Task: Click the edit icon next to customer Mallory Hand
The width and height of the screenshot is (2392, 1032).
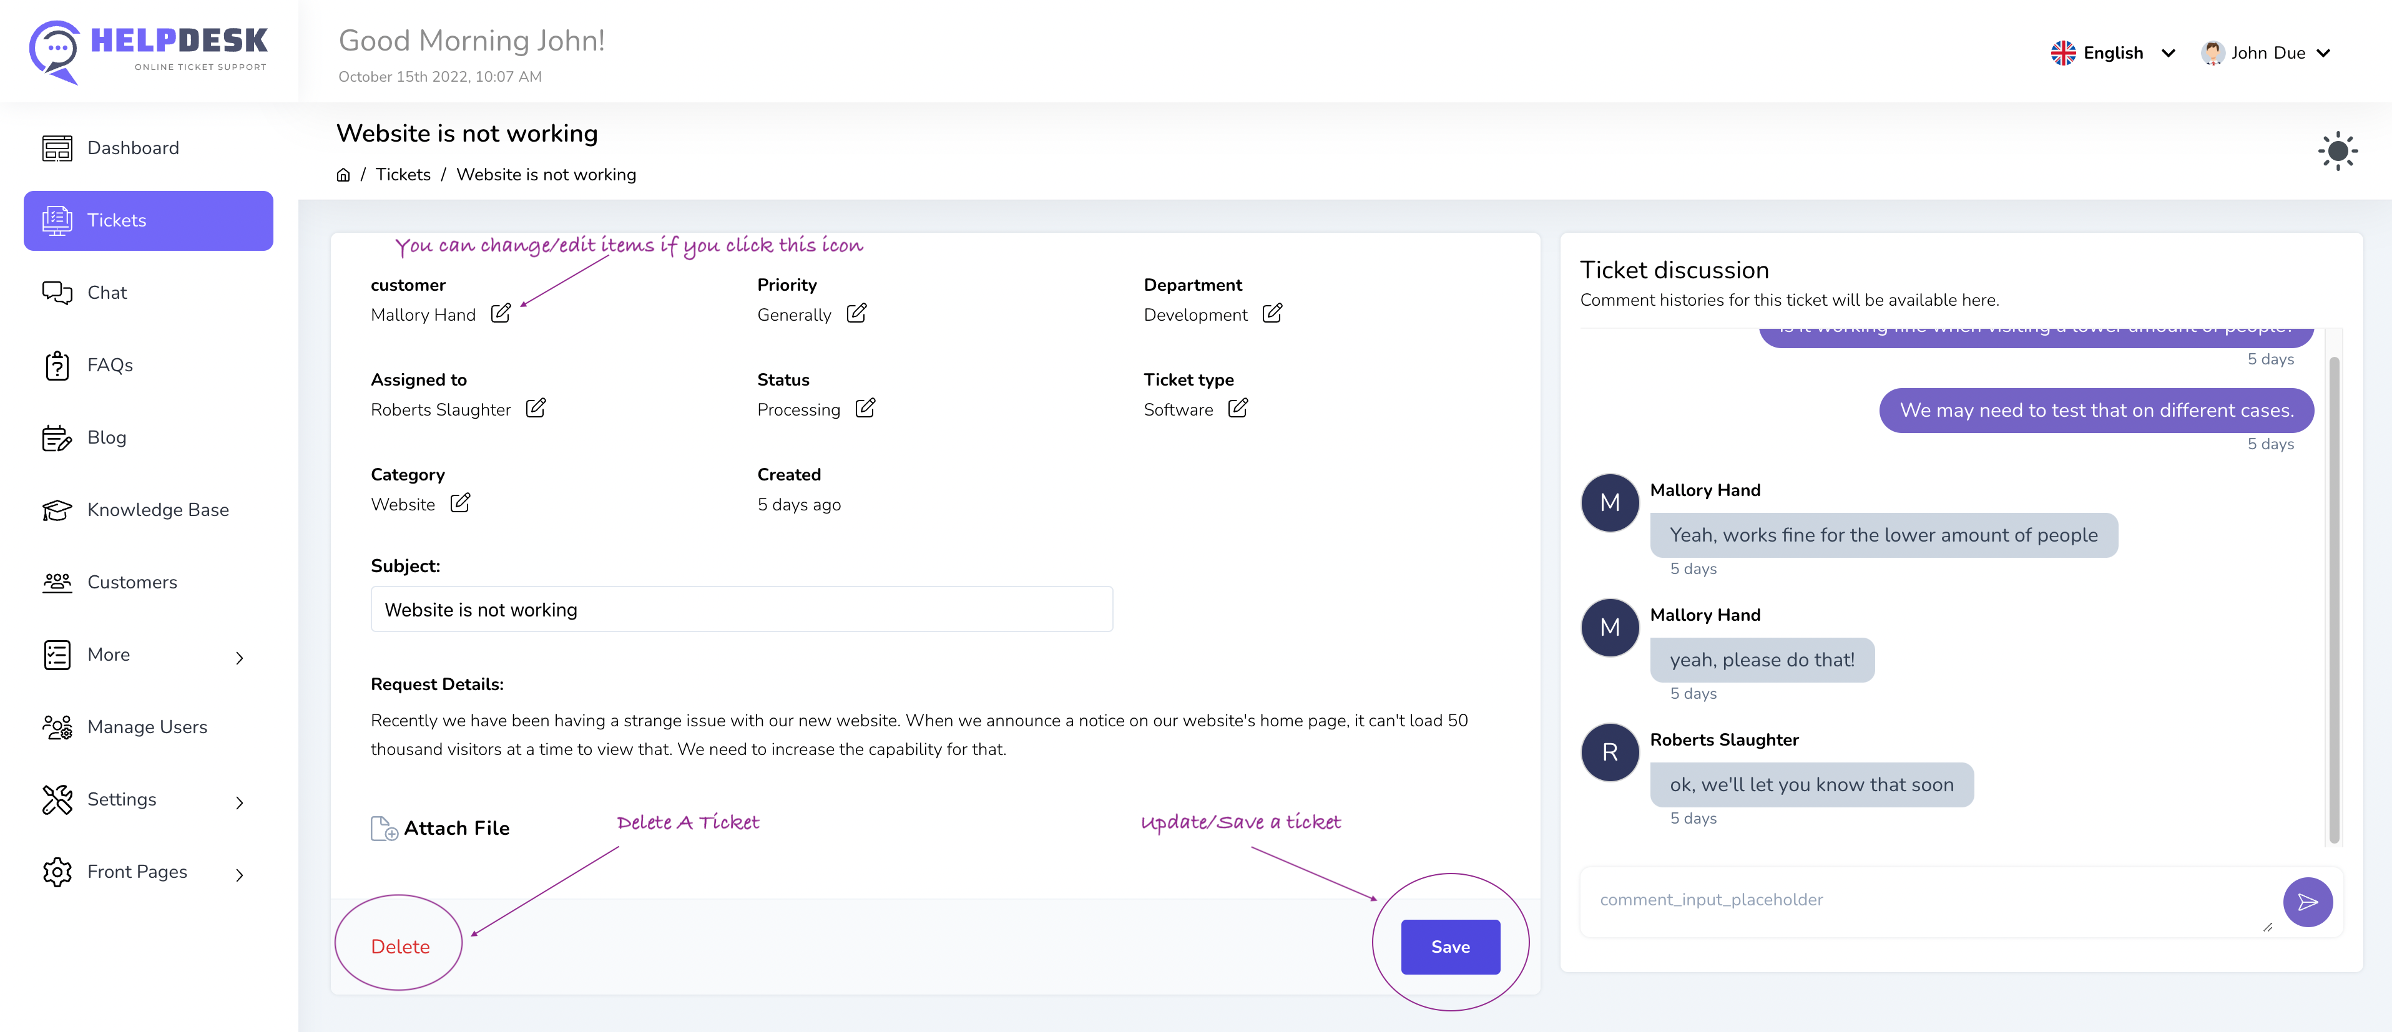Action: tap(501, 314)
